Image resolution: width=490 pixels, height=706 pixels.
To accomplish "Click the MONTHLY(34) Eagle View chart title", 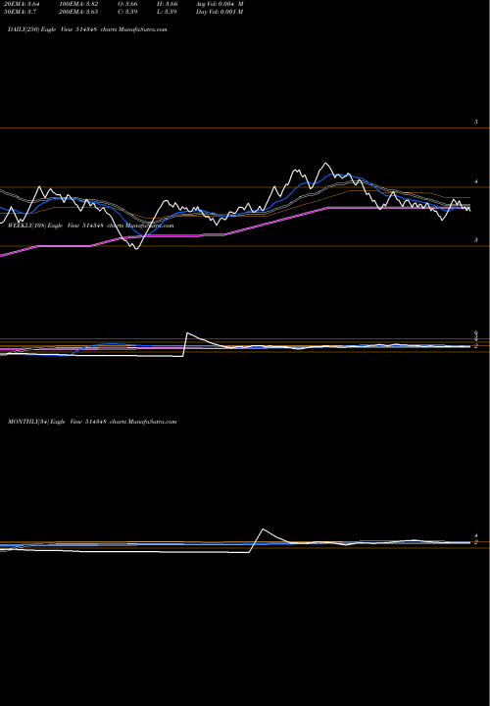I will coord(92,422).
